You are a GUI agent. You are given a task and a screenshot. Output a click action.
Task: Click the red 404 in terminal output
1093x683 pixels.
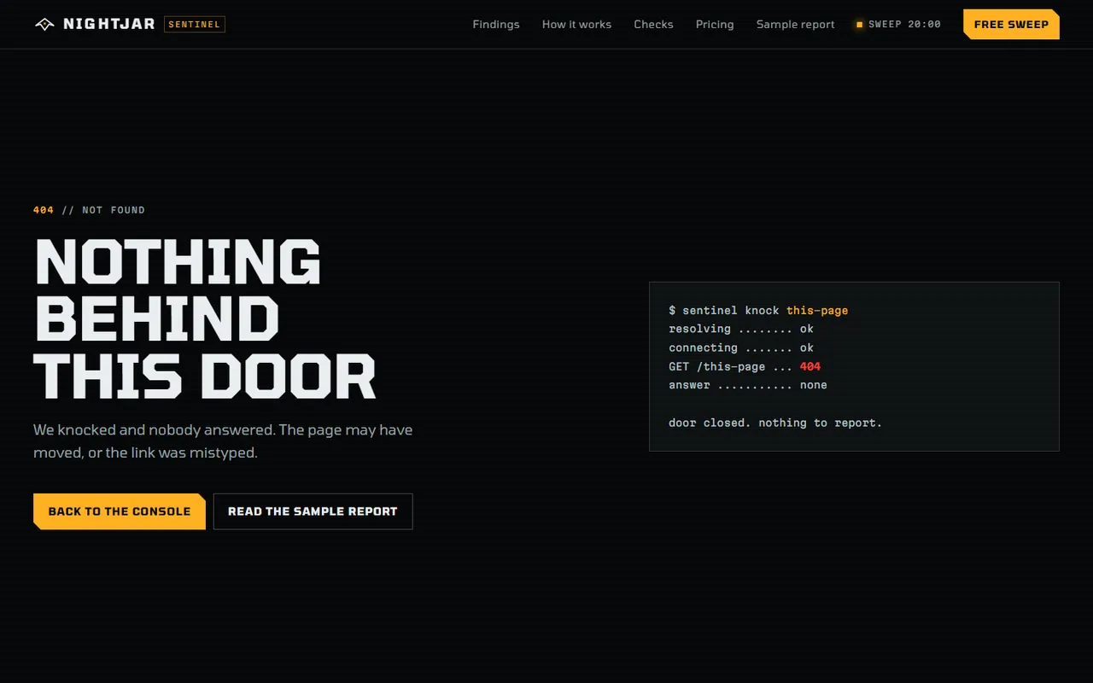[810, 366]
